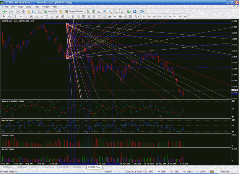Switch chart to bar chart style
Screen dimensions: 239x174
click(88, 11)
